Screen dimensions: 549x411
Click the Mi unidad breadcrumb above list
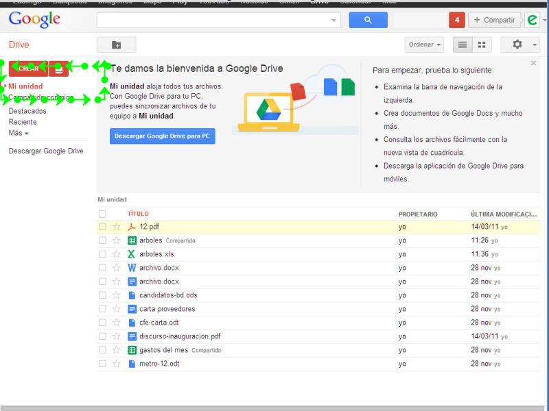click(x=112, y=199)
